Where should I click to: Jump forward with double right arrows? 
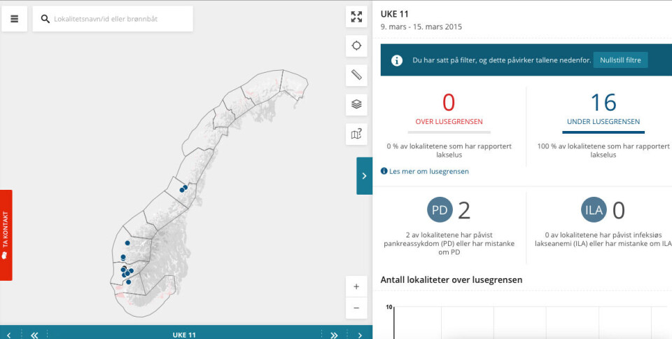pos(334,335)
